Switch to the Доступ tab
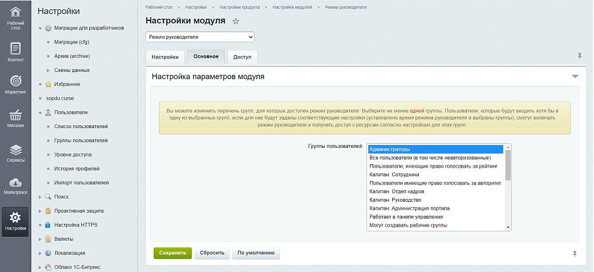 pos(242,57)
